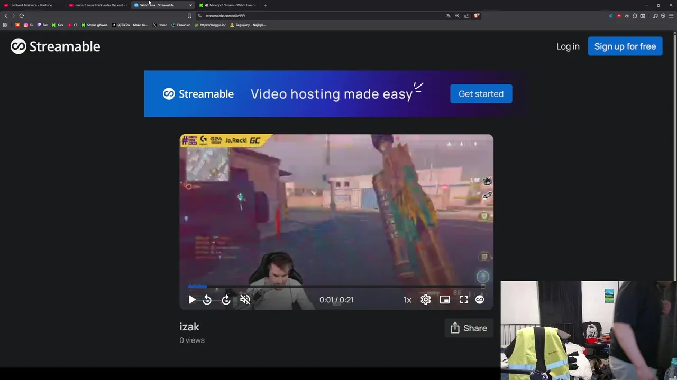The image size is (677, 380).
Task: Open the VPN shield icon
Action: [x=663, y=16]
